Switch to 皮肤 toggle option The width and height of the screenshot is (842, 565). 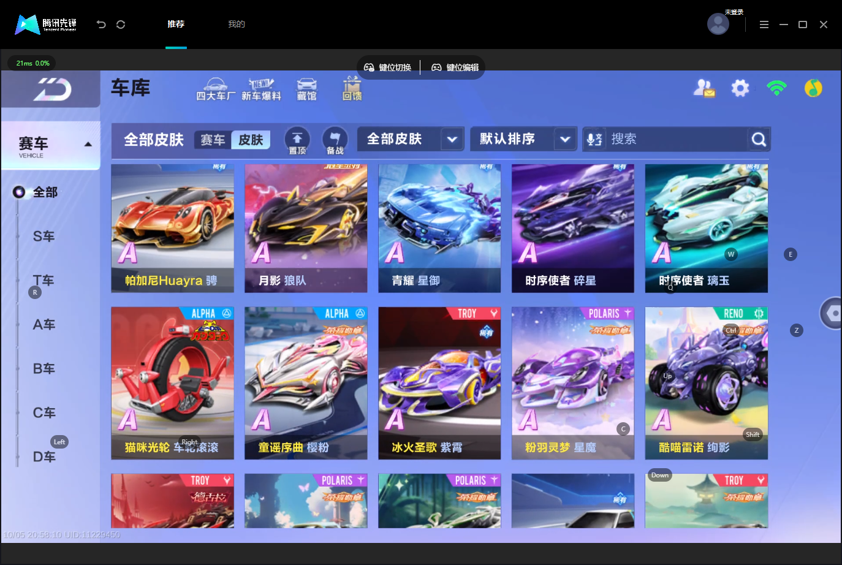click(x=251, y=140)
